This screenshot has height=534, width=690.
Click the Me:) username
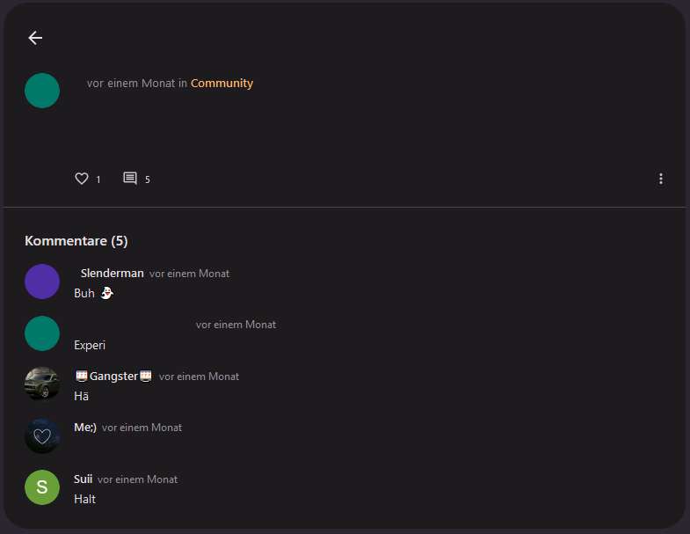[85, 428]
